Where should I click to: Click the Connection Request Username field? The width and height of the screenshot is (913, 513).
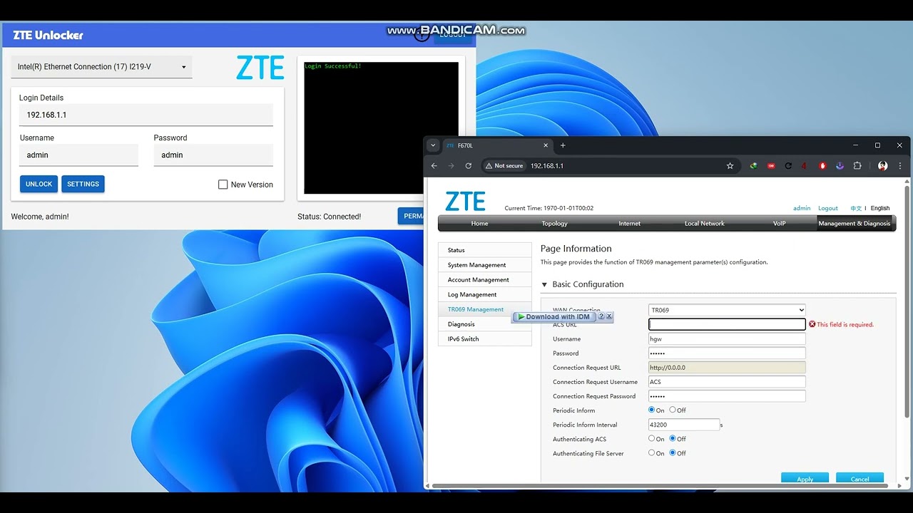727,382
